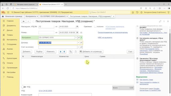Click the green question mark by Контрагент

pos(81,38)
